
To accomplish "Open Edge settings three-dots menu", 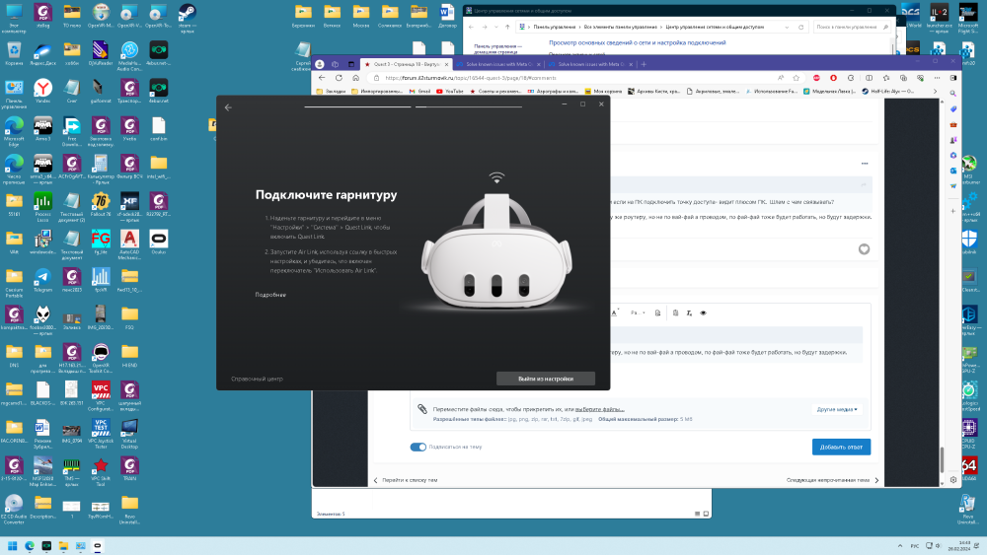I will tap(937, 78).
